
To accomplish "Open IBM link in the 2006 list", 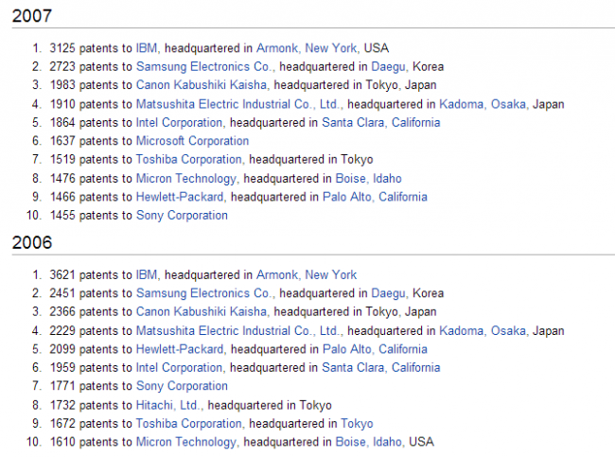I will tap(147, 274).
